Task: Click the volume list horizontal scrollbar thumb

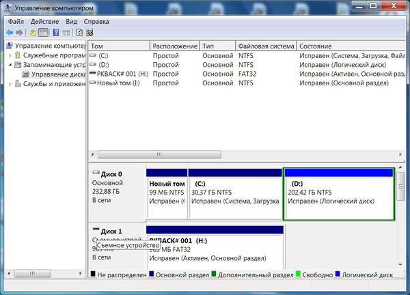Action: click(159, 155)
